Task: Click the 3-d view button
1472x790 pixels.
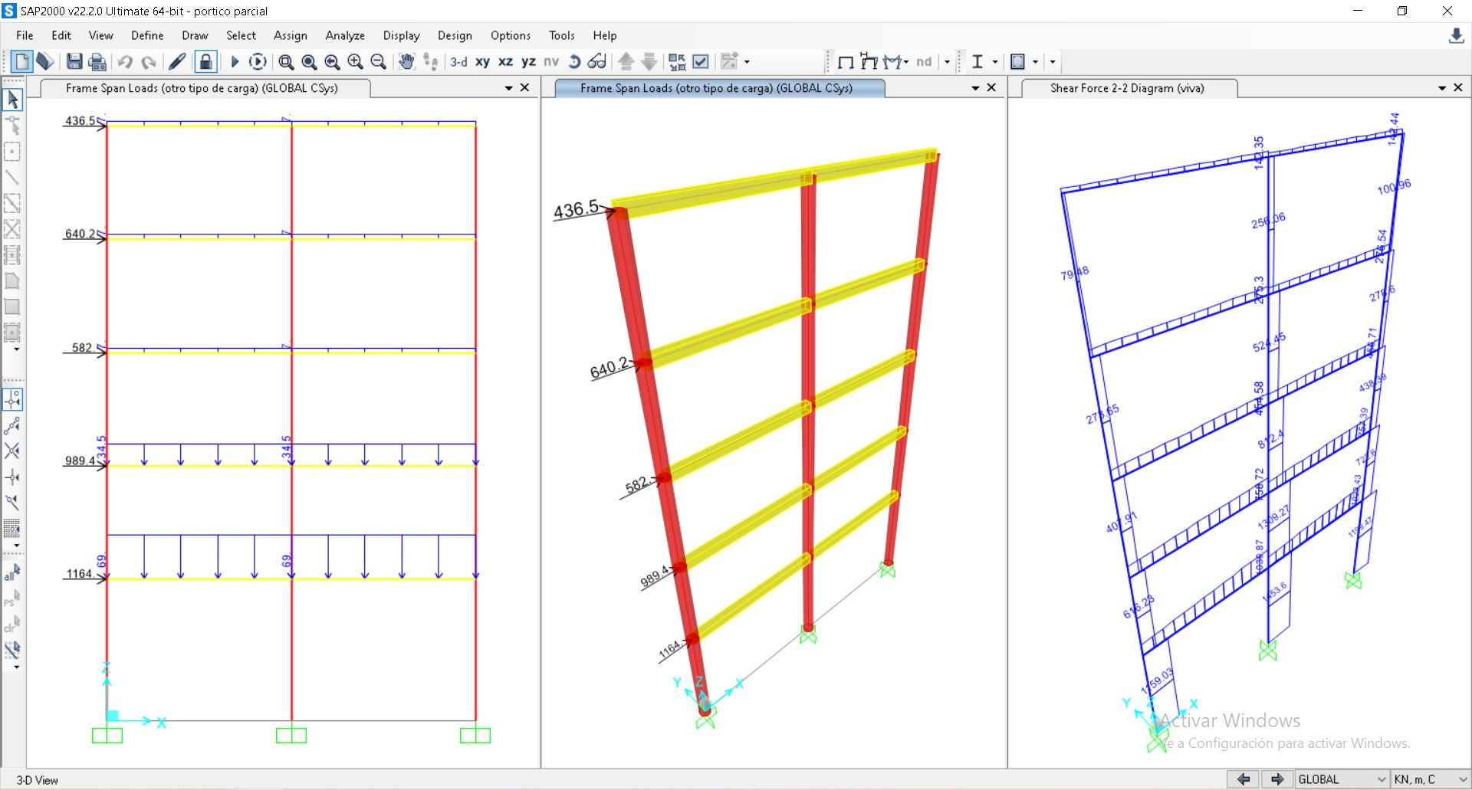Action: (458, 61)
